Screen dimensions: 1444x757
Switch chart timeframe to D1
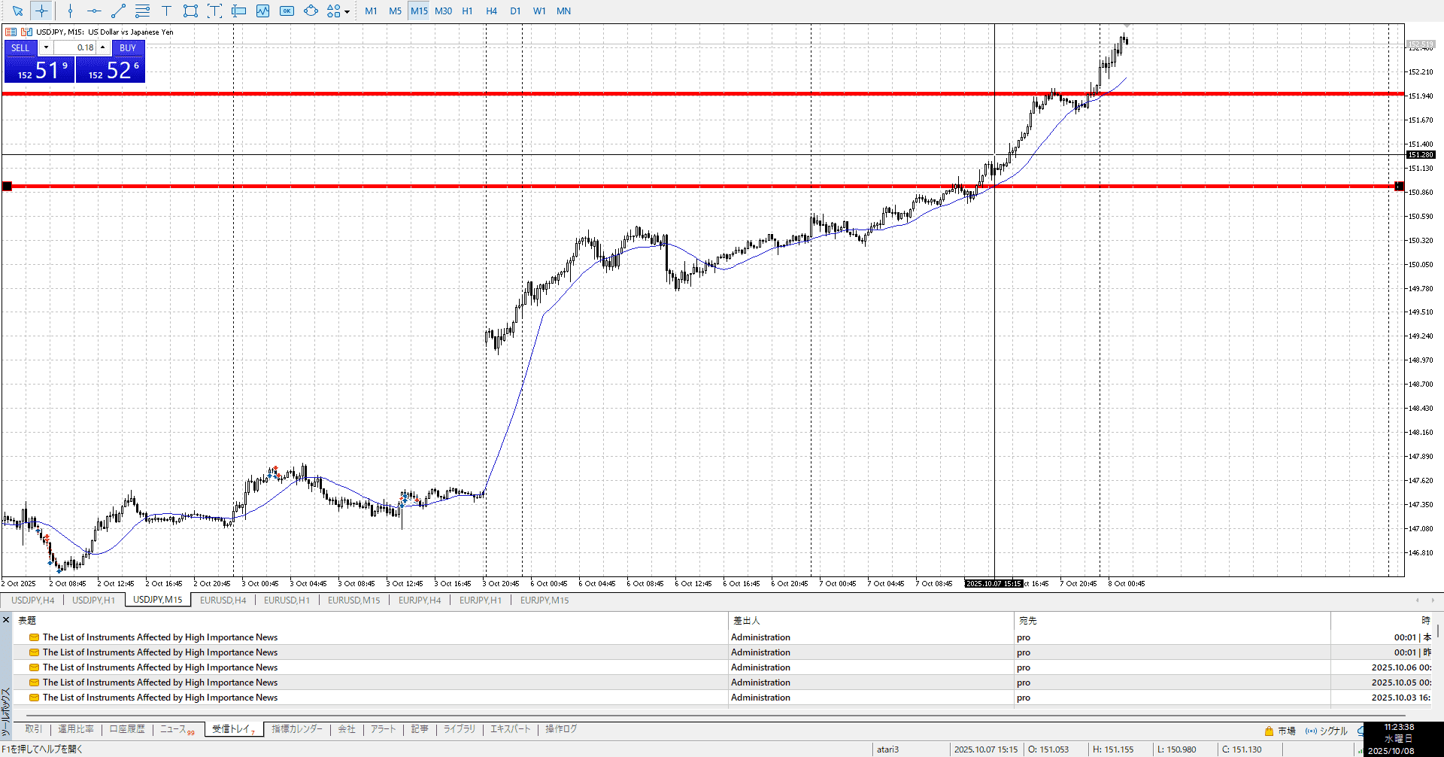(x=515, y=11)
